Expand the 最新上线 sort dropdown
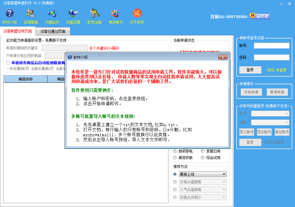This screenshot has height=207, width=295. click(203, 174)
